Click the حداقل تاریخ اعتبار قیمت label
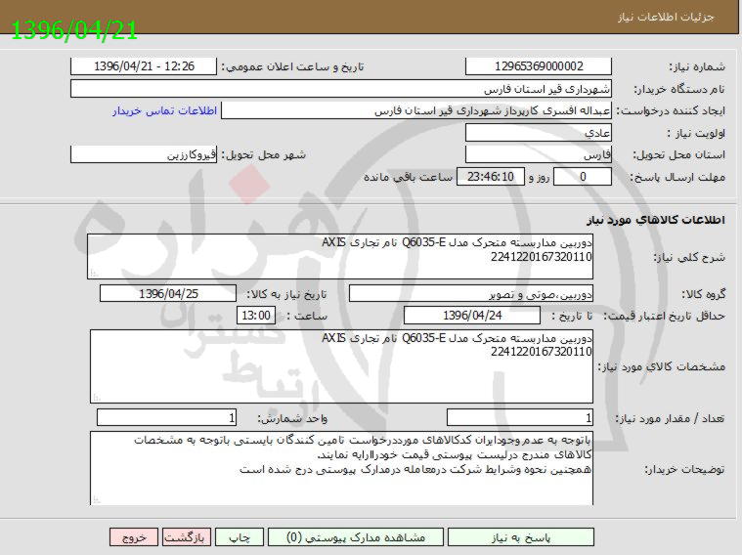This screenshot has width=742, height=555. [x=664, y=316]
